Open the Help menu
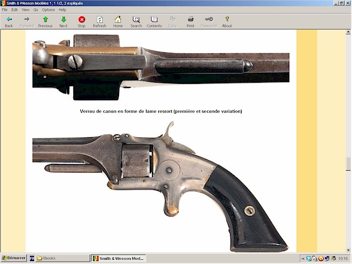 pyautogui.click(x=62, y=9)
